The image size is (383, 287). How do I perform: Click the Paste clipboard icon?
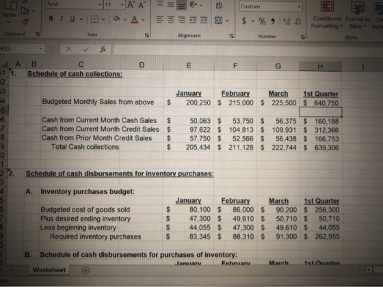click(10, 5)
